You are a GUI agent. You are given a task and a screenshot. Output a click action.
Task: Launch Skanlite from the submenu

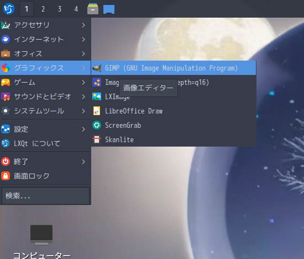click(174, 139)
